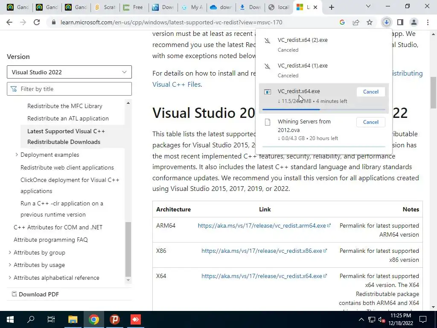The width and height of the screenshot is (437, 328).
Task: Click the muted volume tray icon
Action: 382,320
